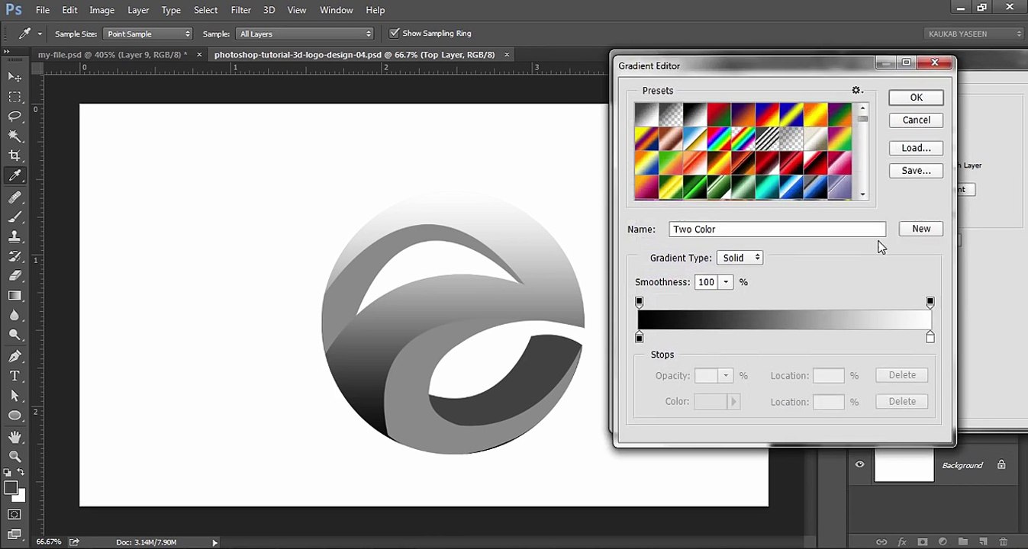The height and width of the screenshot is (549, 1028).
Task: Click the lock icon on Background layer
Action: pyautogui.click(x=1001, y=465)
